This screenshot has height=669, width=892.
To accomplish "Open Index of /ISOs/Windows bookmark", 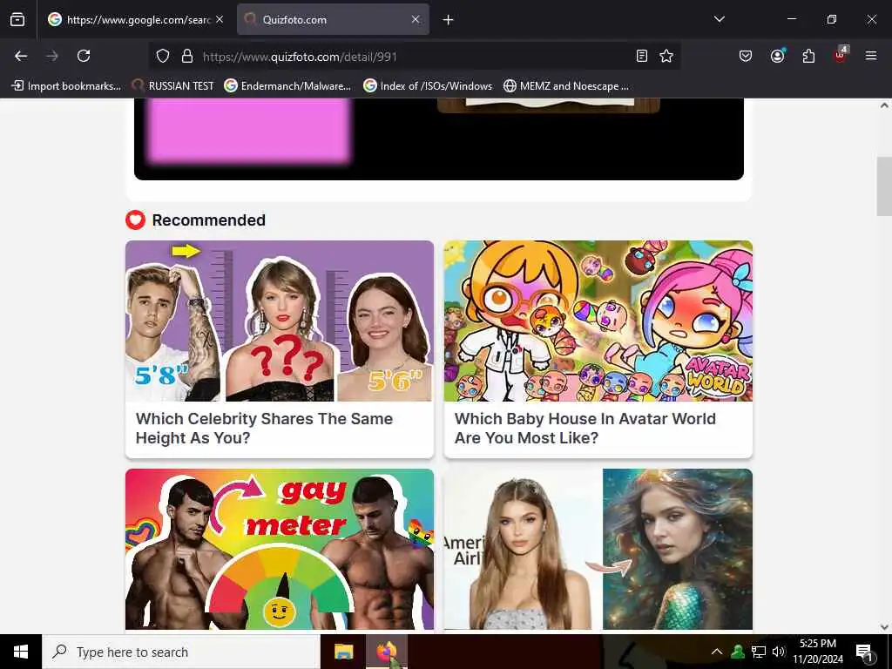I will (428, 86).
